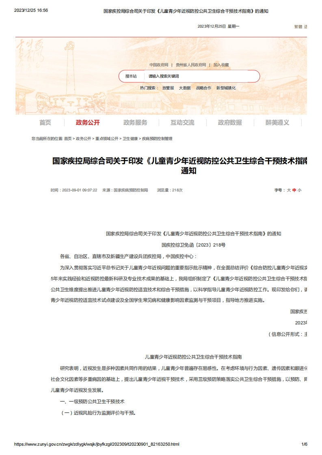The width and height of the screenshot is (322, 455).
Task: Click hot search term 战略合作
Action: [x=203, y=88]
